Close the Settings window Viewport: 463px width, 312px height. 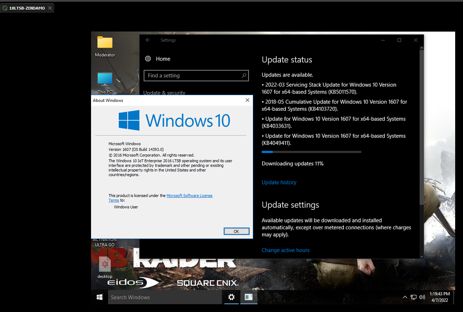coord(415,40)
